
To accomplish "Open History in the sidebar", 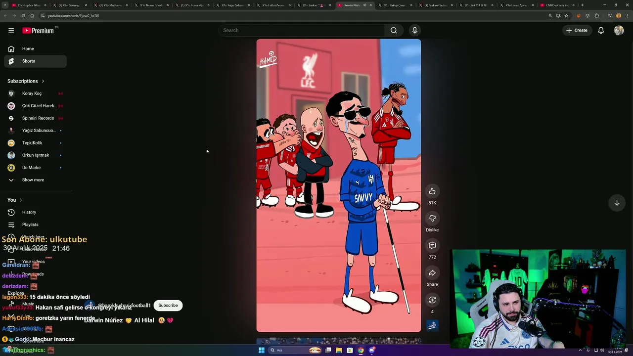I will 35,212.
